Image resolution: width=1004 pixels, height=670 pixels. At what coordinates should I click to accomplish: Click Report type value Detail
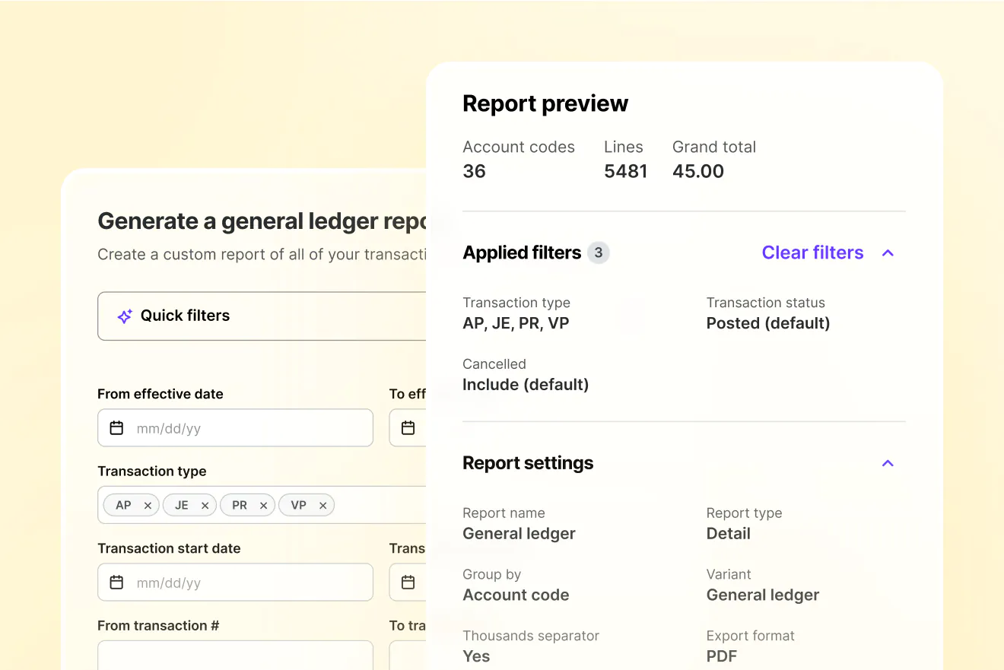point(729,534)
